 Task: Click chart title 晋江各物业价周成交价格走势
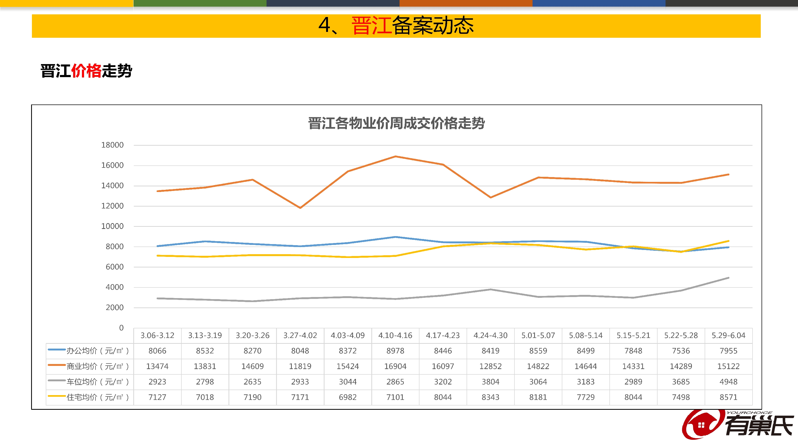coord(397,123)
